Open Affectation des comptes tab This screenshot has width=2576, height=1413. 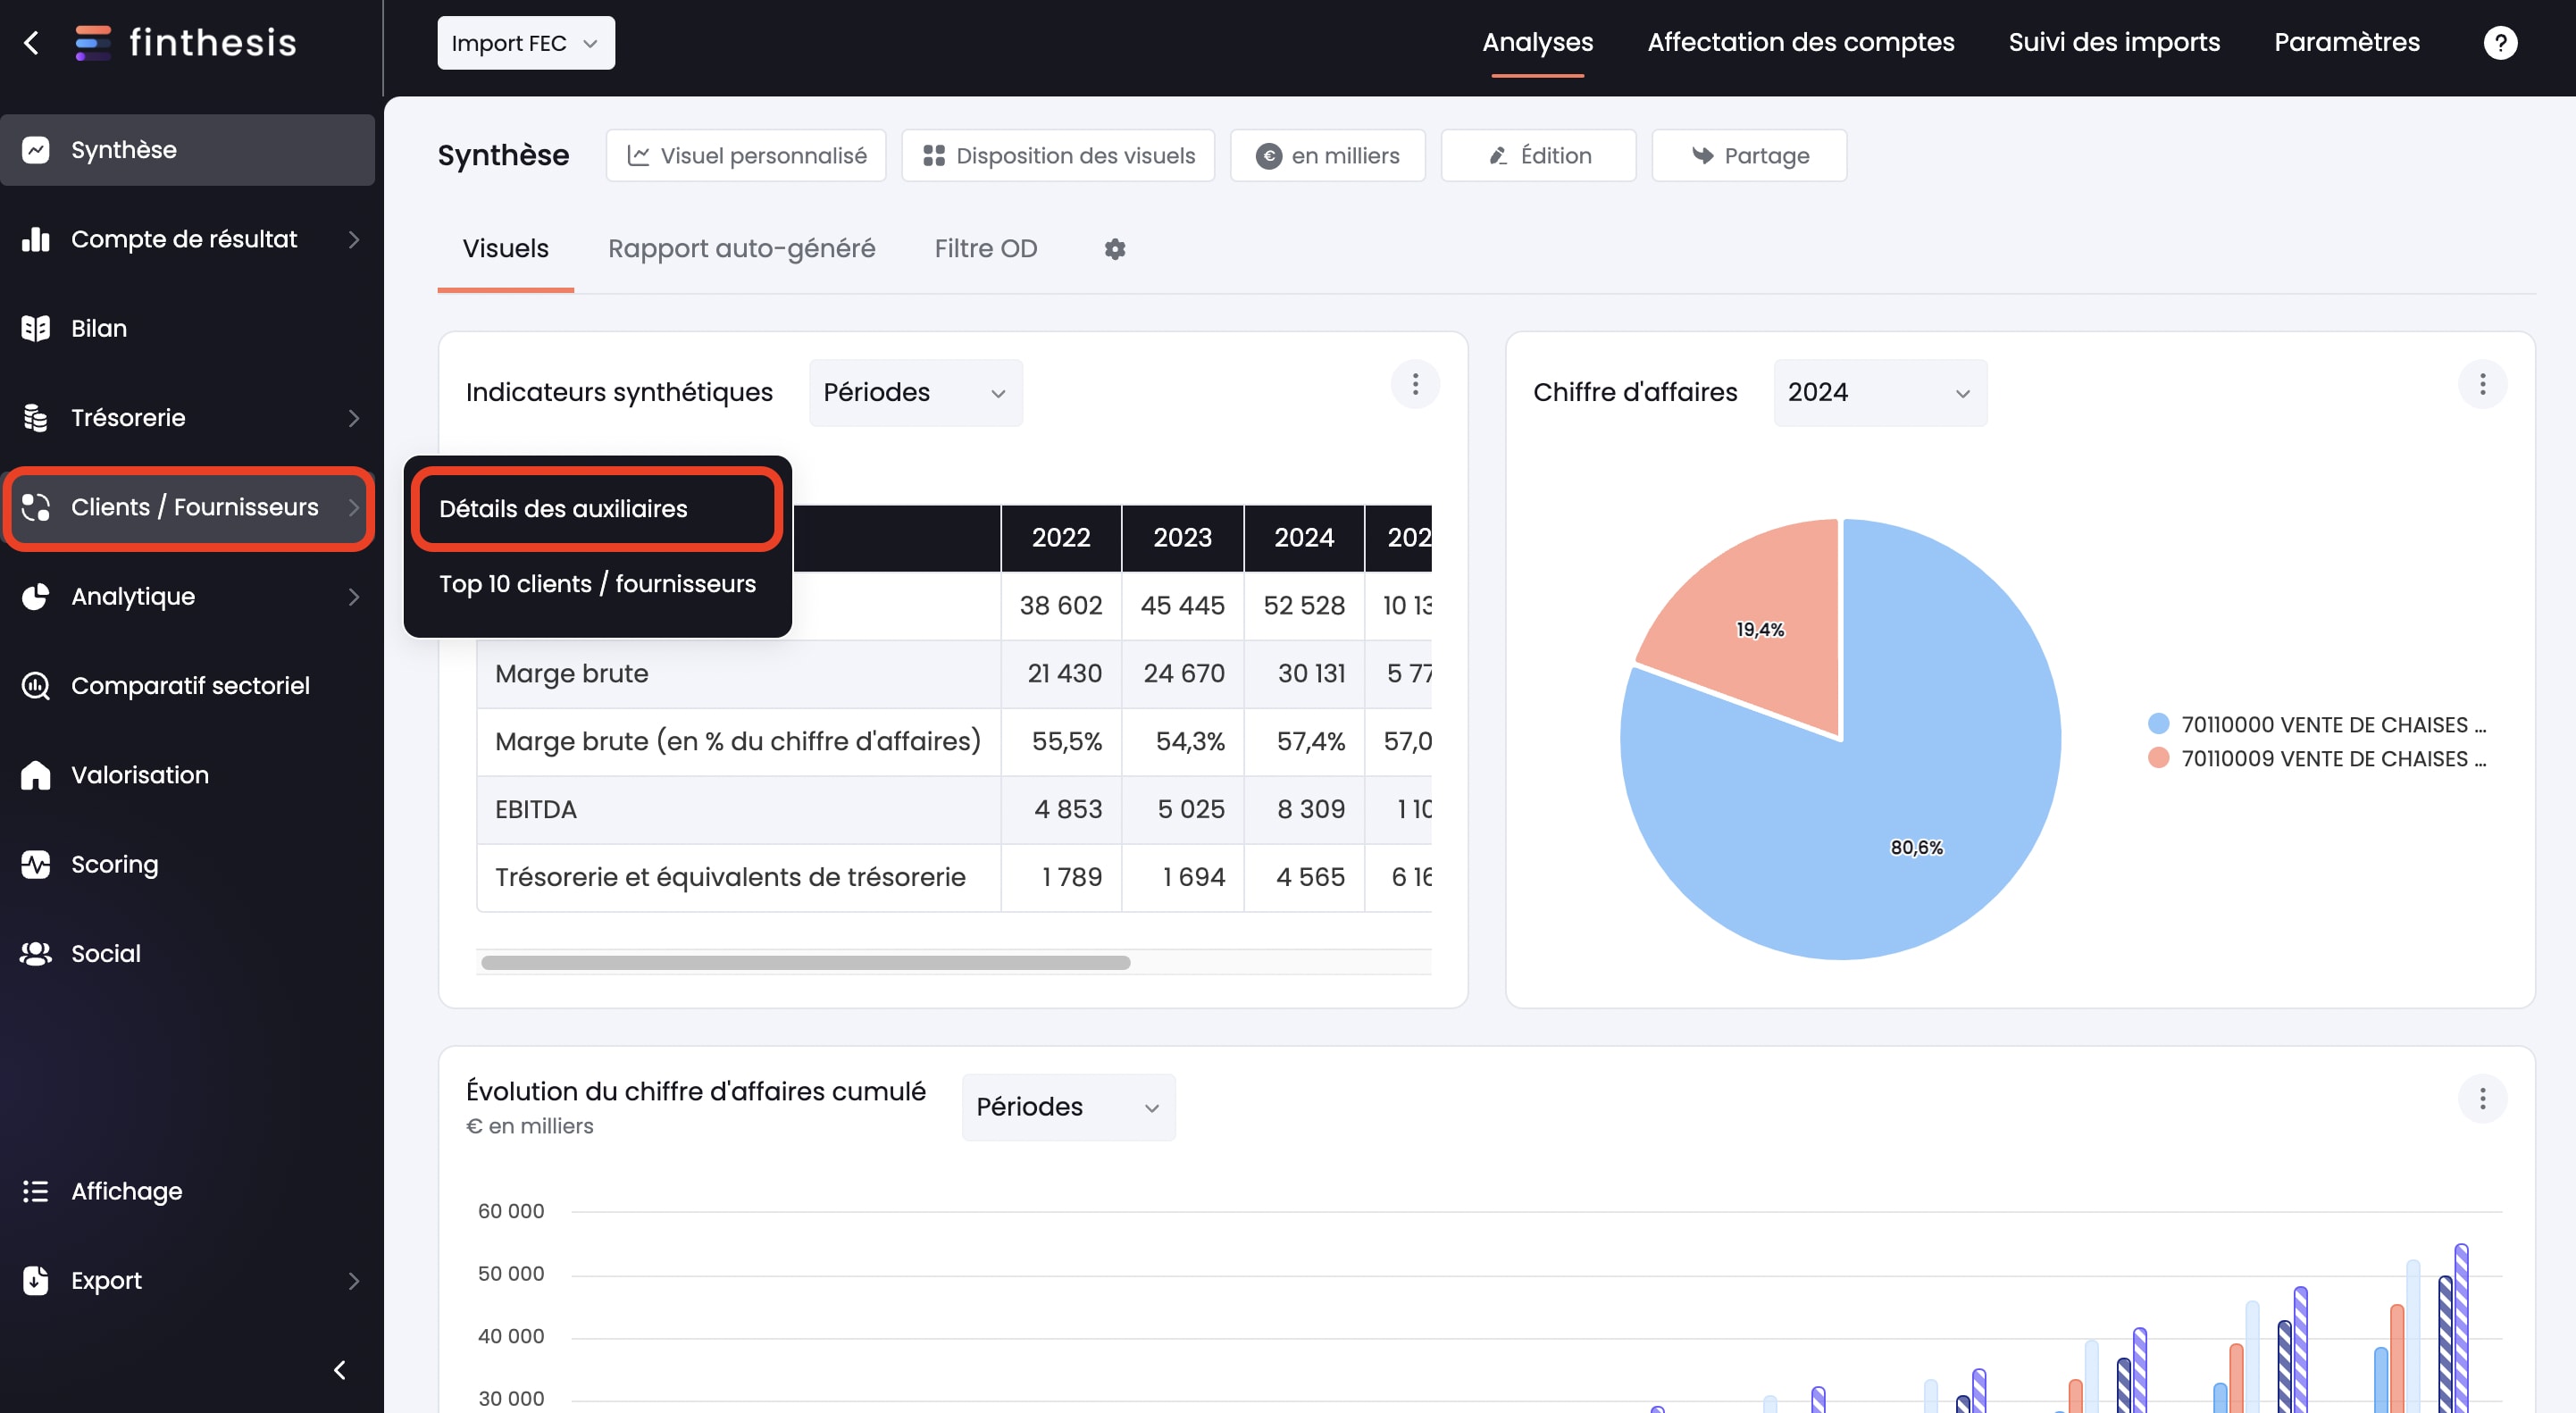[x=1800, y=43]
